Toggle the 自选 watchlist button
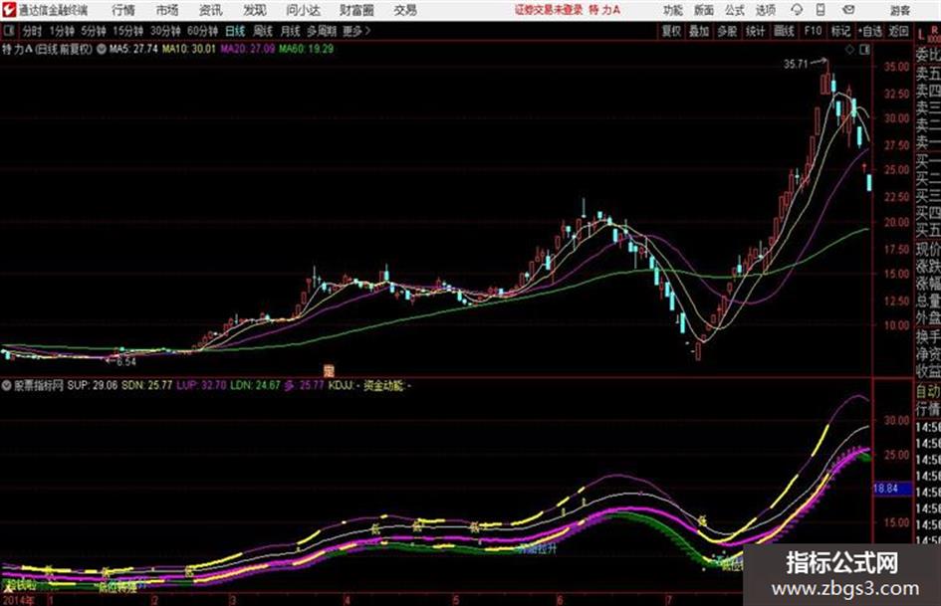The image size is (941, 606). coord(870,31)
